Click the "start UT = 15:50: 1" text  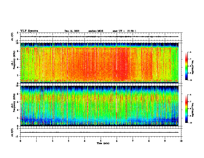point(124,31)
